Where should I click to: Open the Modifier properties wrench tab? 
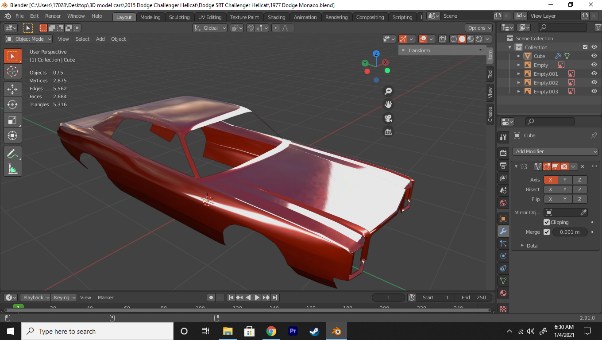pos(503,231)
